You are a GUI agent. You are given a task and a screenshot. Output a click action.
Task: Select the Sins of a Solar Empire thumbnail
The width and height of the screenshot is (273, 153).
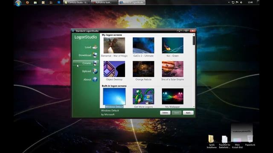(172, 69)
